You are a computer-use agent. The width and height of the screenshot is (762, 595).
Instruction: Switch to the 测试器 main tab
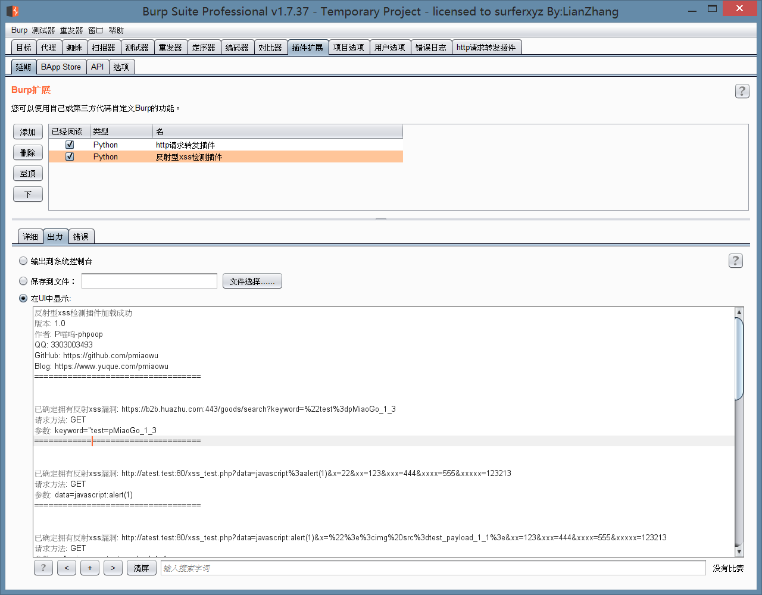click(137, 48)
